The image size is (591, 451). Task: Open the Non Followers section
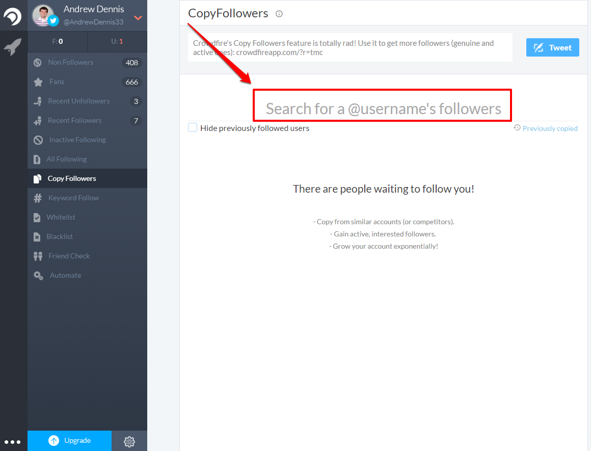tap(71, 62)
